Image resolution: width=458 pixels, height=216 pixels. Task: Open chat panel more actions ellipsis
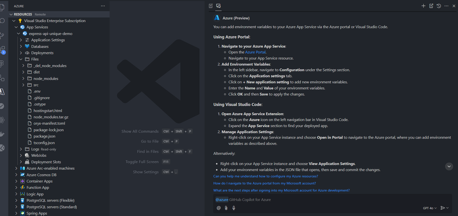[x=447, y=6]
